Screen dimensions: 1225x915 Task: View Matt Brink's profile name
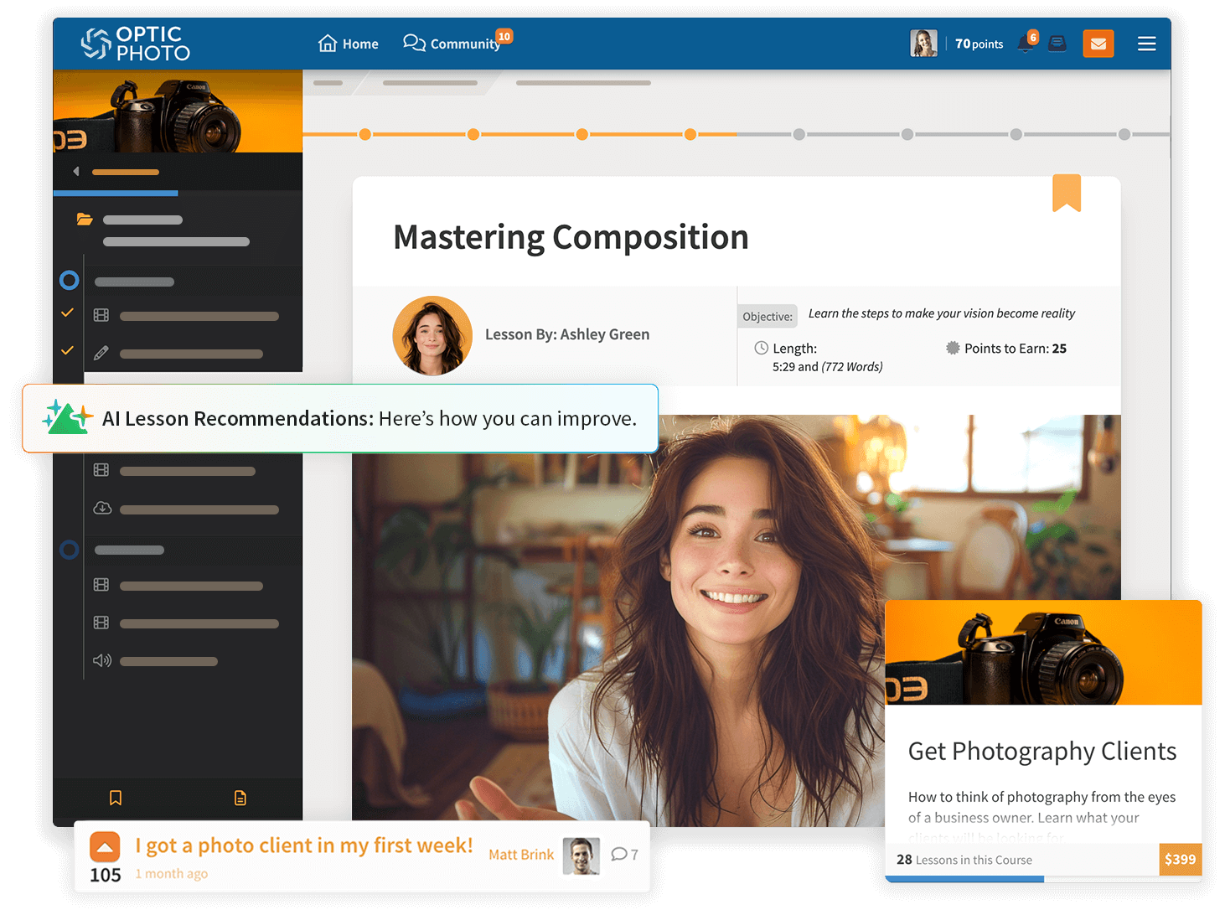tap(521, 855)
